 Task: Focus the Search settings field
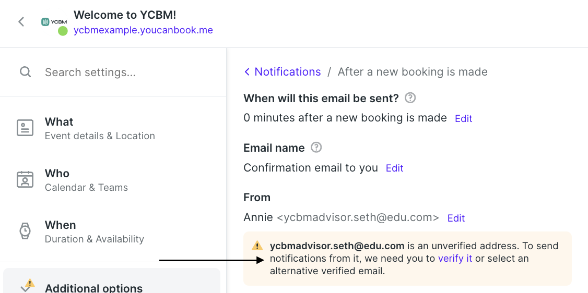click(113, 72)
